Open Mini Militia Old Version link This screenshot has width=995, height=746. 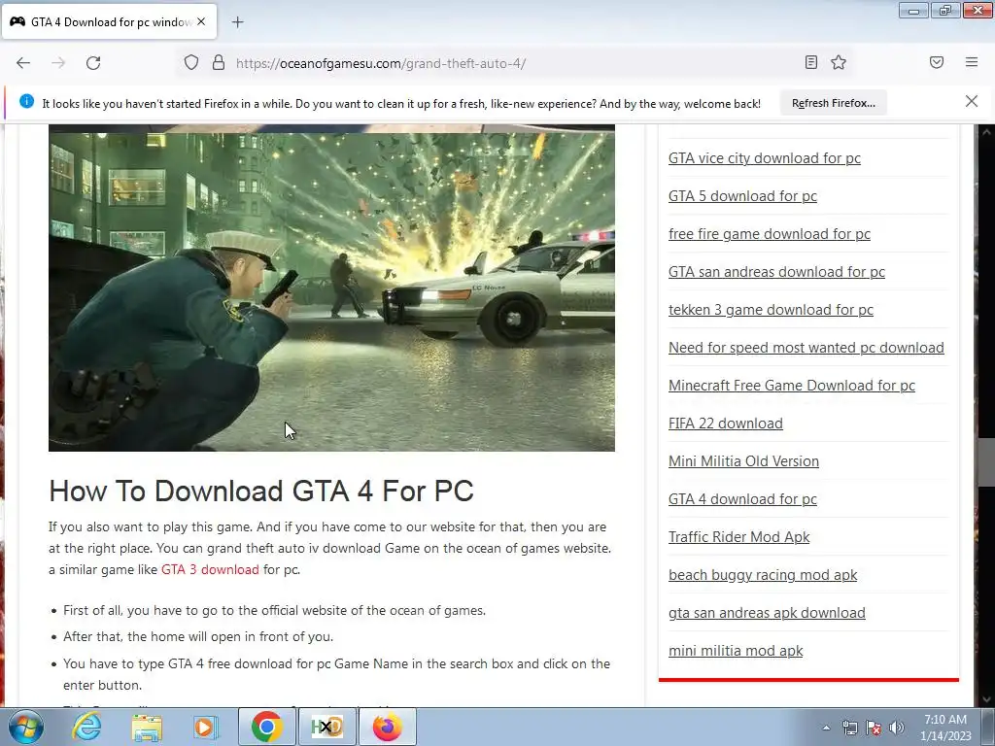[743, 461]
